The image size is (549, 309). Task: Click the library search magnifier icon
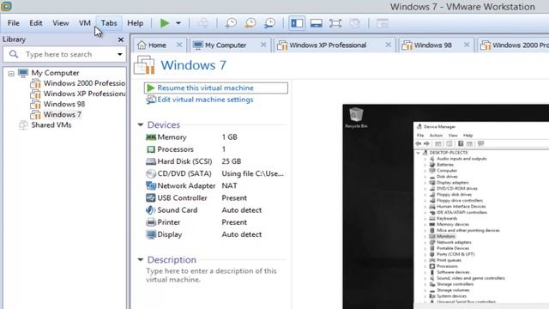coord(14,54)
